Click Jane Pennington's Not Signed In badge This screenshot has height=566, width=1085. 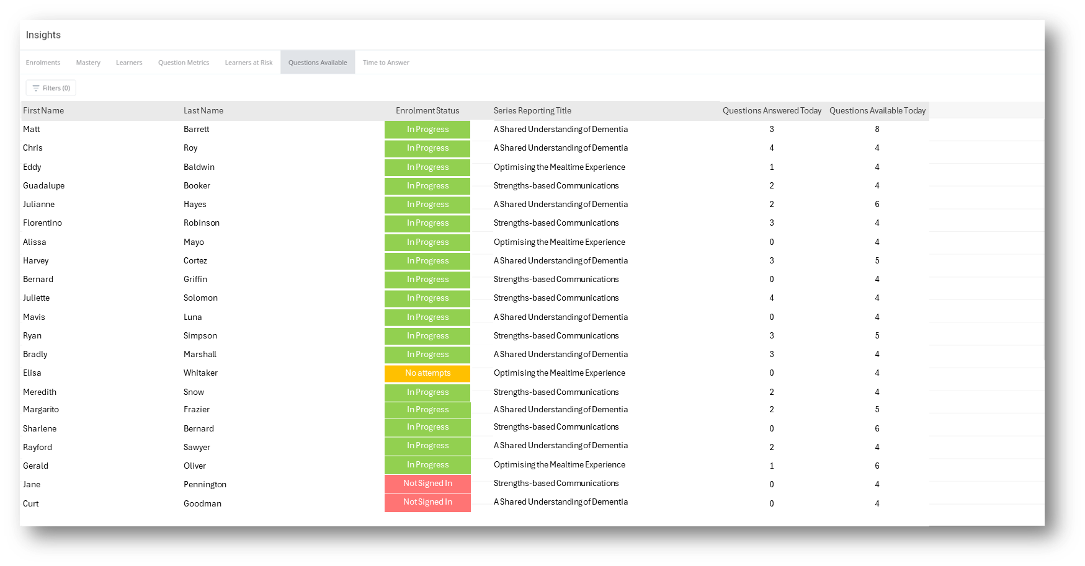tap(427, 484)
